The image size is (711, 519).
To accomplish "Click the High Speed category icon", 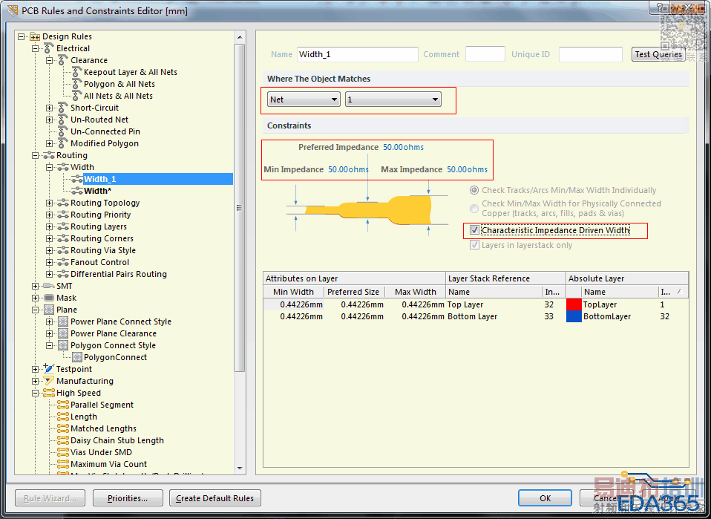I will click(49, 393).
